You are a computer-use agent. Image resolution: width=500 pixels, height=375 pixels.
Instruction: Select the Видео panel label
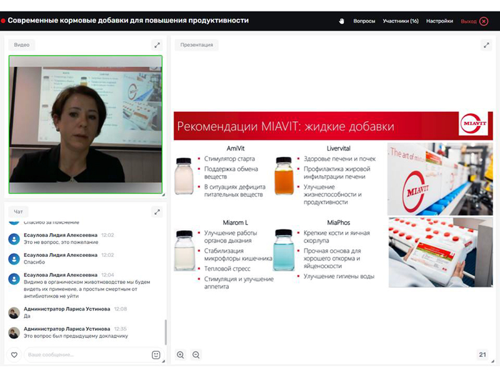[22, 45]
